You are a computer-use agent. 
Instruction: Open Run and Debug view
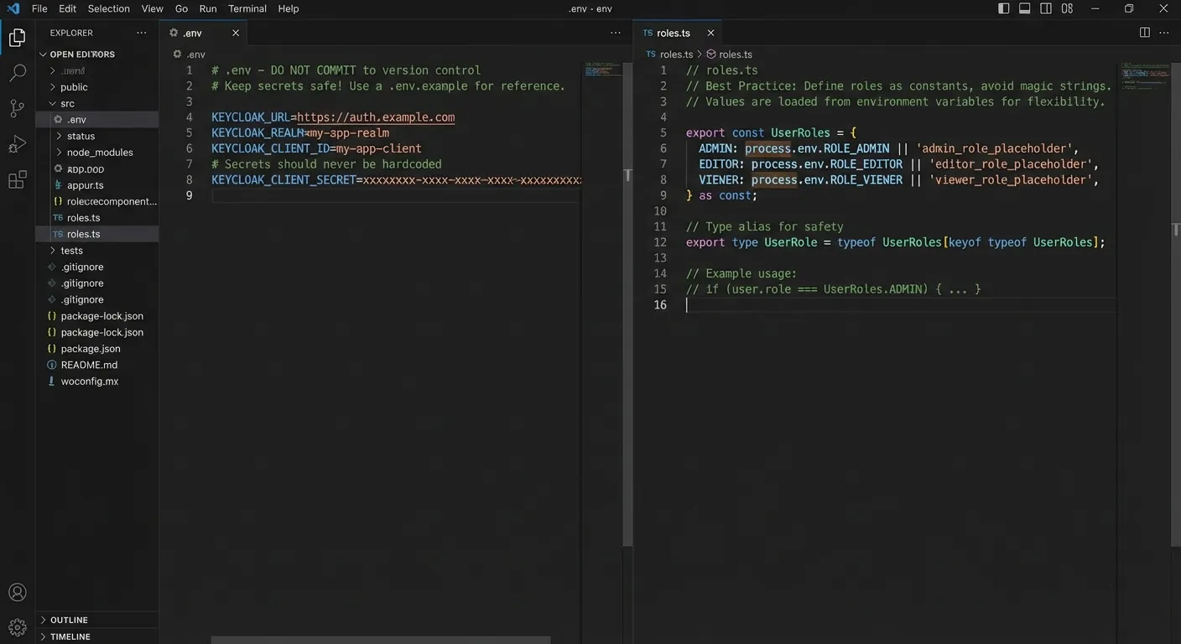tap(17, 144)
